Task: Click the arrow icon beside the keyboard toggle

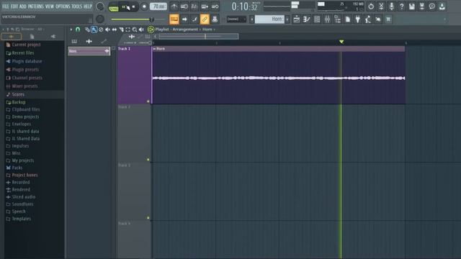Action: pyautogui.click(x=184, y=19)
